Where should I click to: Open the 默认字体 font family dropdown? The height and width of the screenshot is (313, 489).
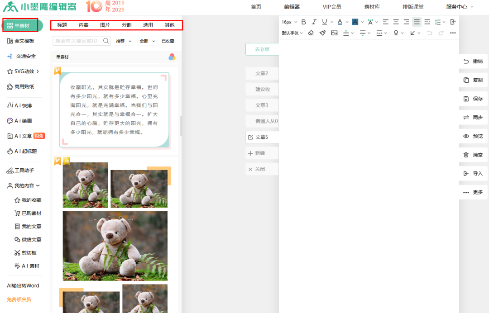point(292,33)
